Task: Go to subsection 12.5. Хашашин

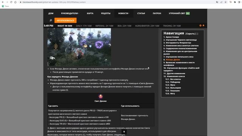Action: click(x=172, y=91)
